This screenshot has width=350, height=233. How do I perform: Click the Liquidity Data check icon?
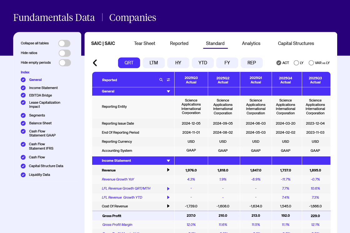(23, 175)
